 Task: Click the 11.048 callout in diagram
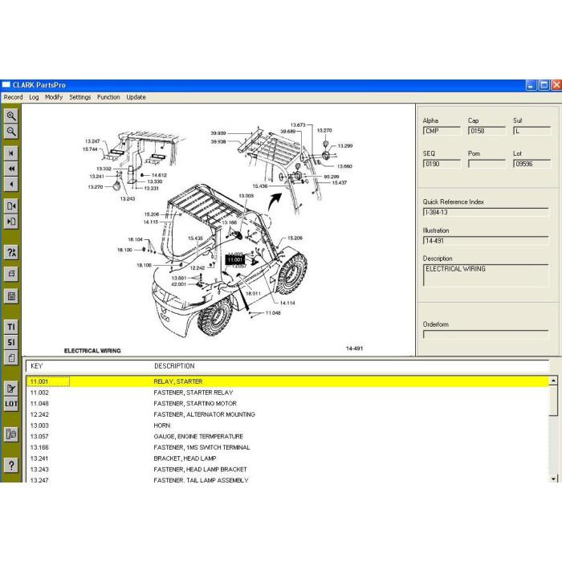[x=273, y=313]
